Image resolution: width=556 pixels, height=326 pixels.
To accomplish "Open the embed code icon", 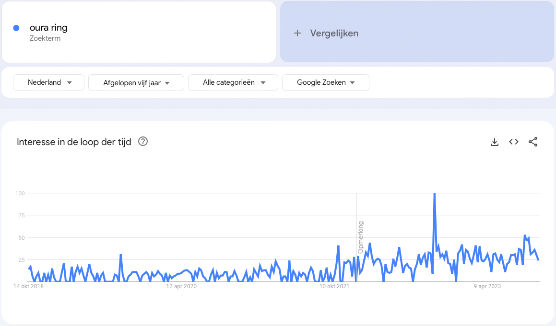I will (x=514, y=142).
